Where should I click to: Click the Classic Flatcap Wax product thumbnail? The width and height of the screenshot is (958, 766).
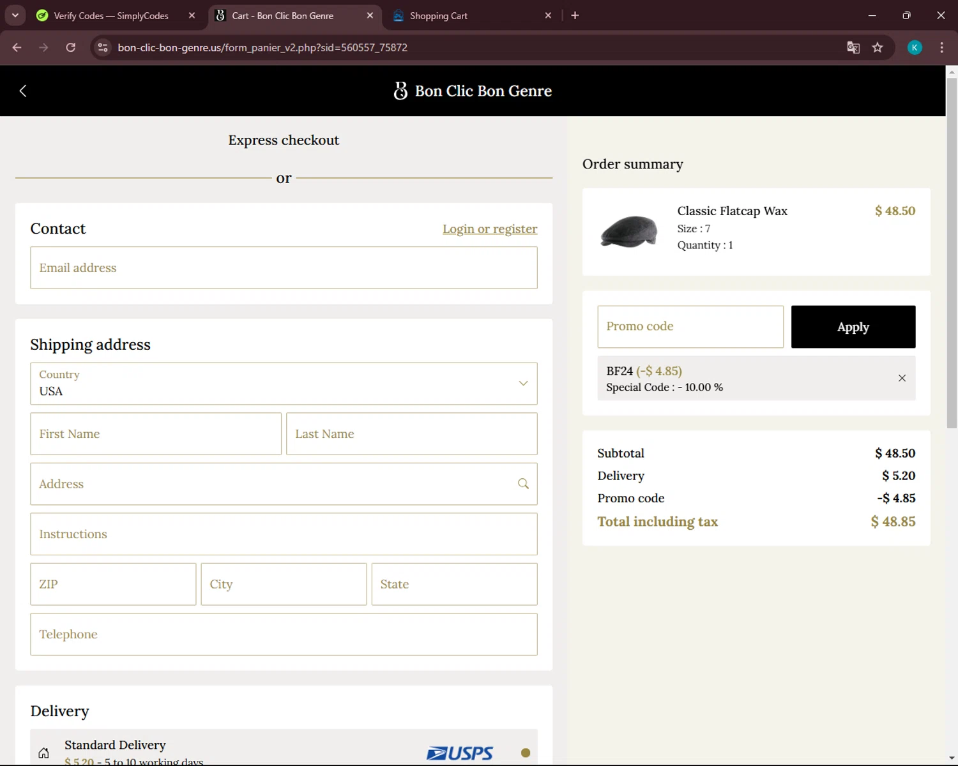629,231
